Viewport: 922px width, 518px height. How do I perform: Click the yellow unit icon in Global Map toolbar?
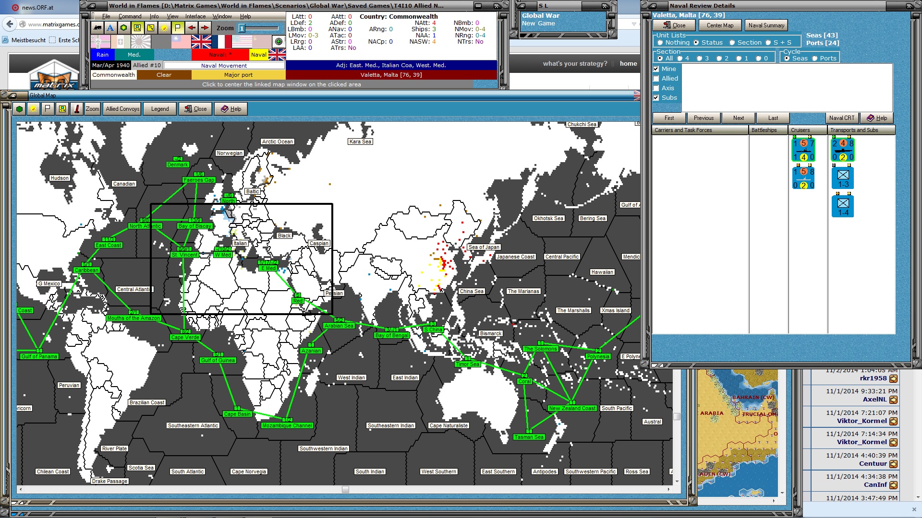pyautogui.click(x=62, y=109)
